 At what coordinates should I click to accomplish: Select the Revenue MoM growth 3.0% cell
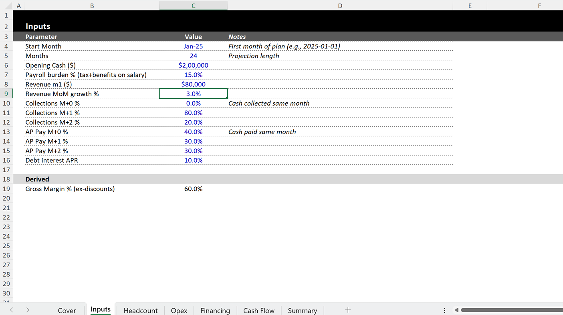[193, 94]
